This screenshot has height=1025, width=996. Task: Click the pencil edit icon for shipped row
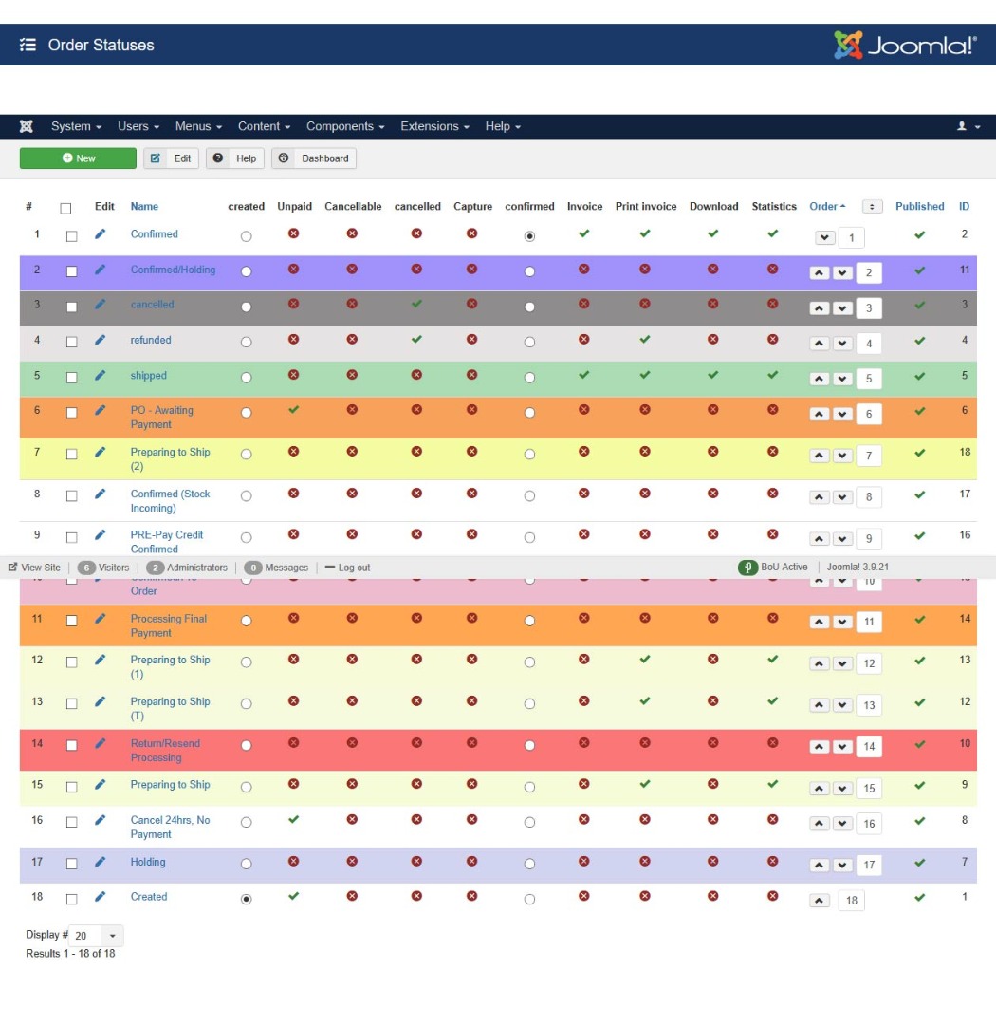[x=101, y=376]
